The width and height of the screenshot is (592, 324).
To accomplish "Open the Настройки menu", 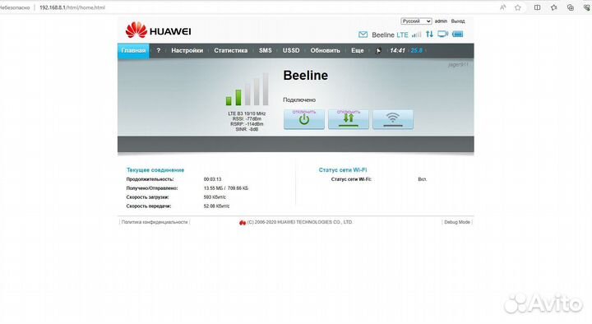I will (187, 51).
